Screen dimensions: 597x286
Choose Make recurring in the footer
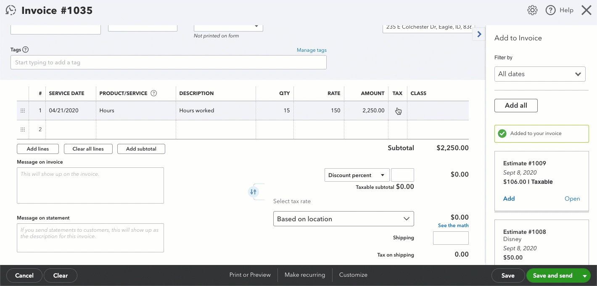(x=305, y=275)
